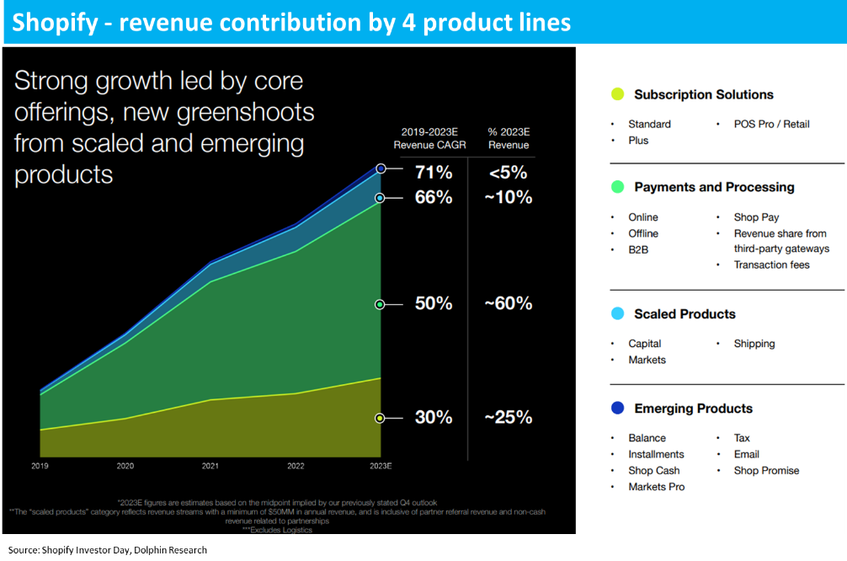This screenshot has width=847, height=561.
Task: Click the 'Shop Cash' bullet item
Action: click(653, 471)
